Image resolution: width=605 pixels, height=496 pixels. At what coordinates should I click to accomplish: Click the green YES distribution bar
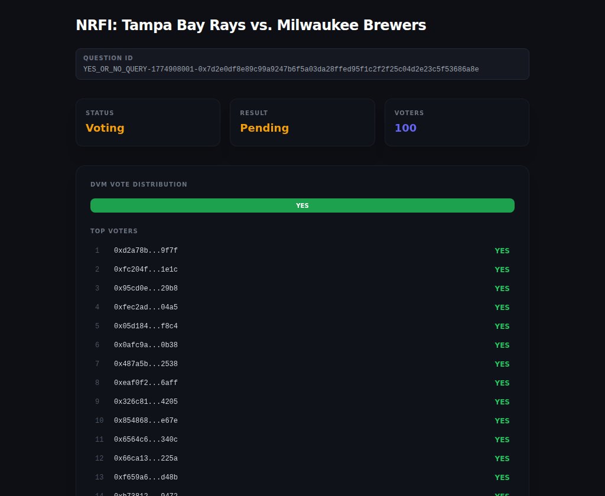point(302,205)
